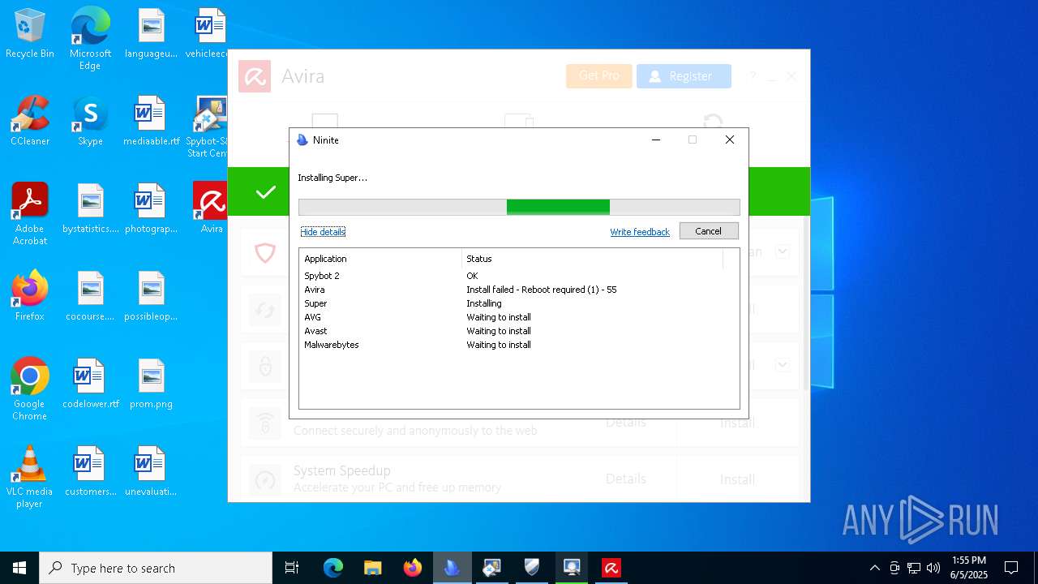Open Firefox from the taskbar

pyautogui.click(x=413, y=568)
